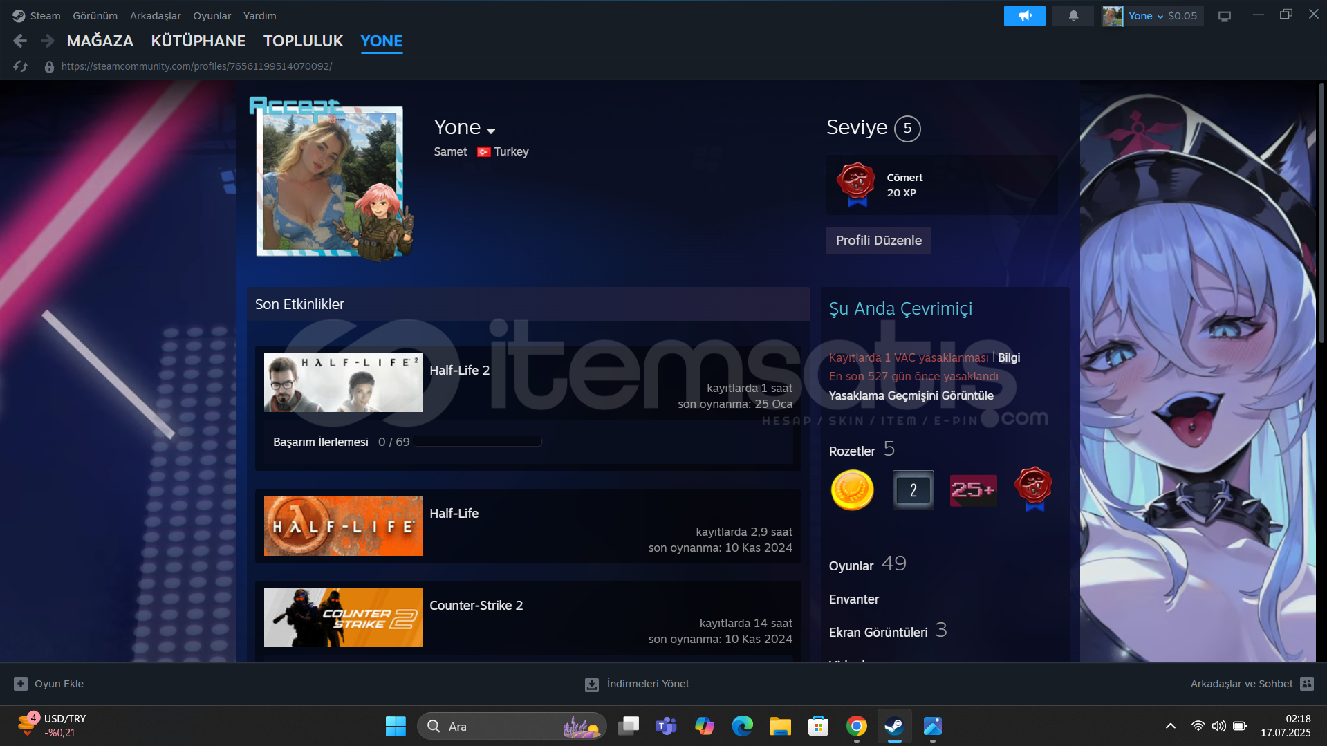The width and height of the screenshot is (1327, 746).
Task: Click the padlock icon beside the URL
Action: [x=49, y=67]
